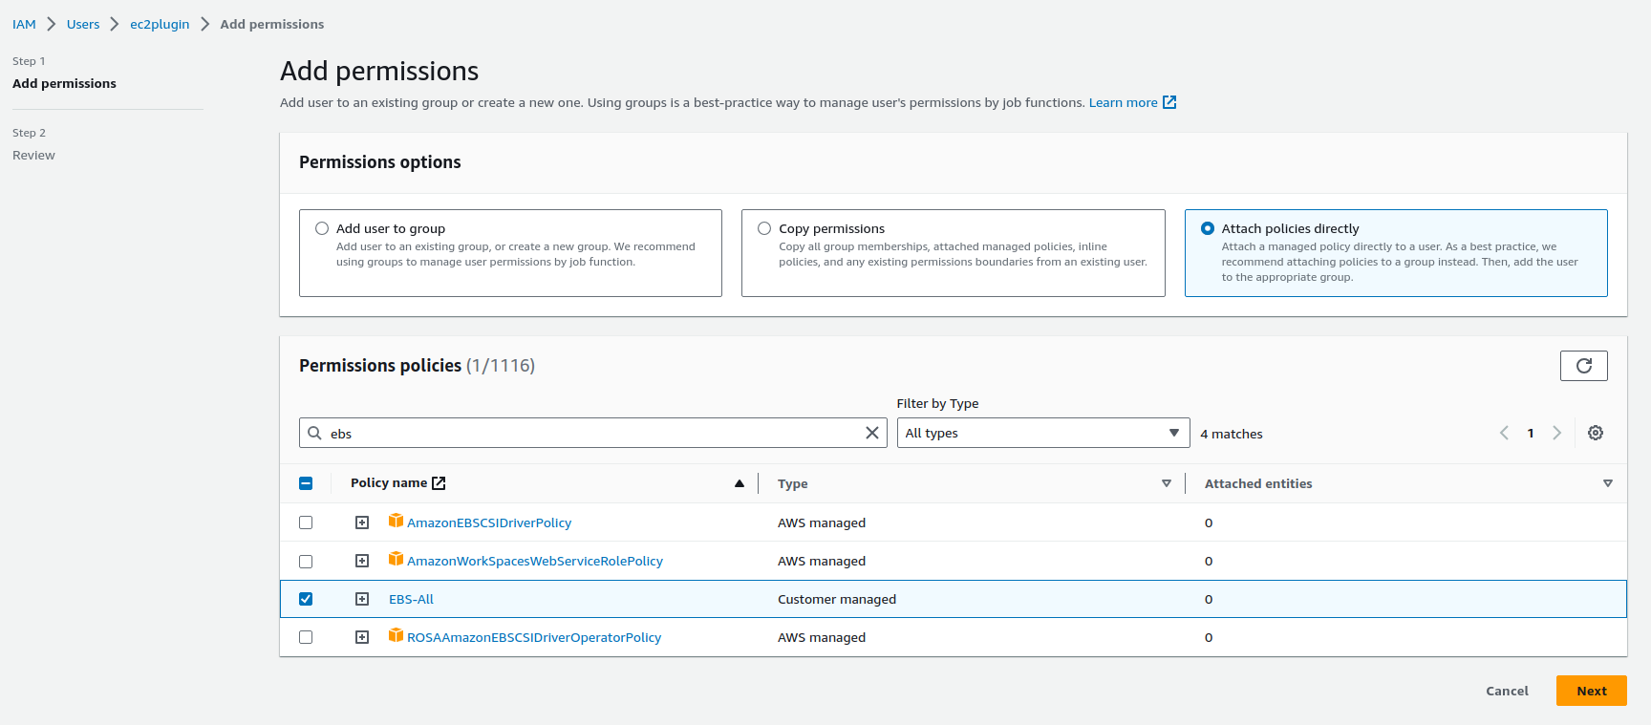Screen dimensions: 1651x725
Task: Uncheck the EBS-All policy checkbox
Action: tap(306, 599)
